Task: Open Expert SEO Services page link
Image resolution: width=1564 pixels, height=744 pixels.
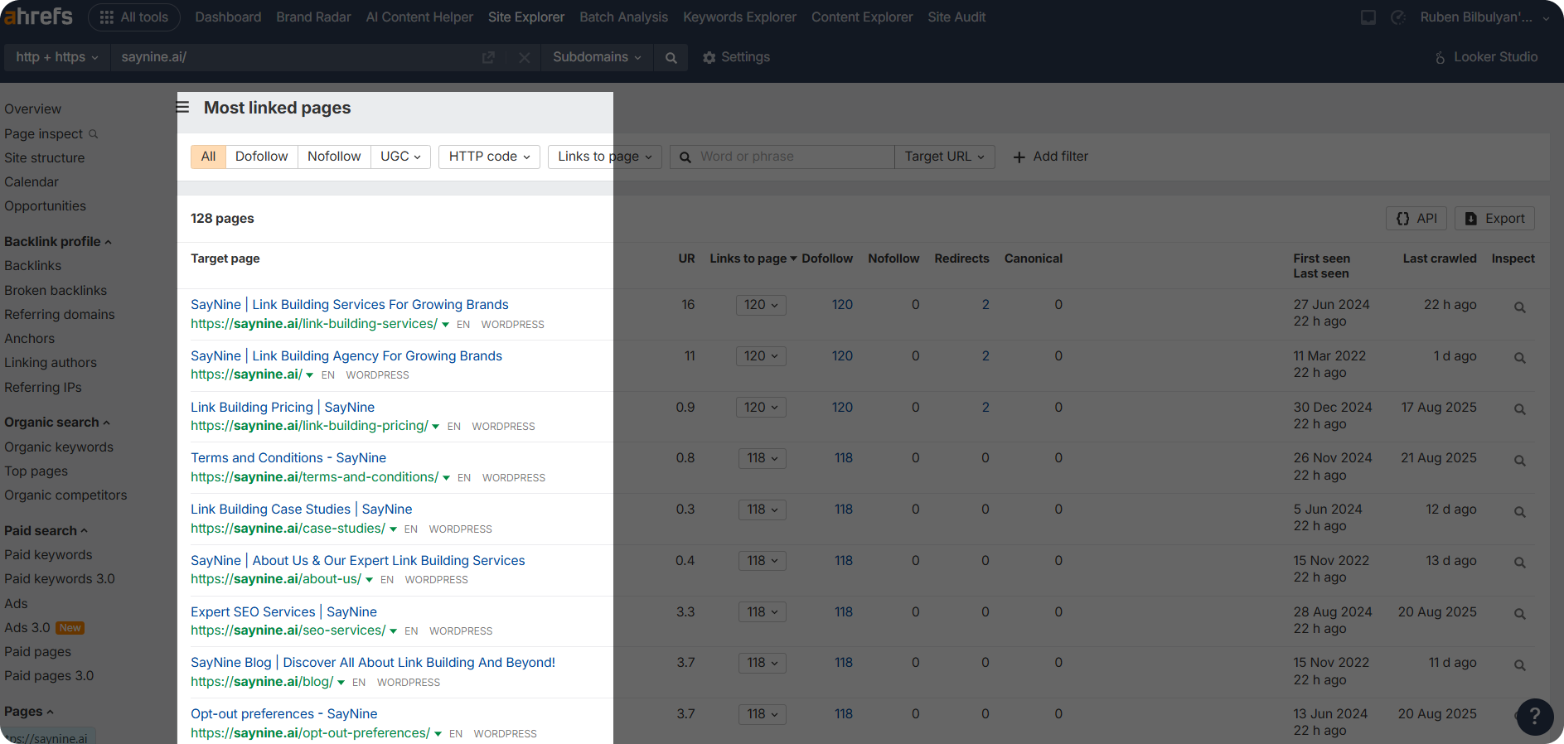Action: pyautogui.click(x=283, y=612)
